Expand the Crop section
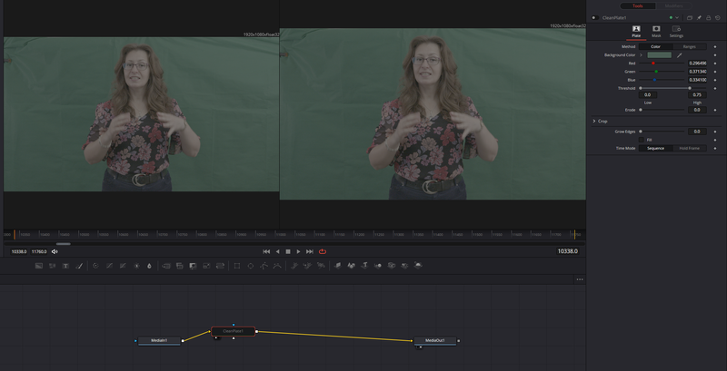The height and width of the screenshot is (371, 727). point(593,121)
